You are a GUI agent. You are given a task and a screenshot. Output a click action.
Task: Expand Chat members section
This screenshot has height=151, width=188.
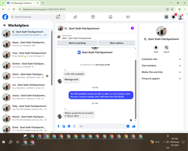pyautogui.click(x=161, y=66)
